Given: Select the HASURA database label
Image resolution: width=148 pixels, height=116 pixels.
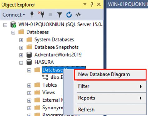Looking at the screenshot, I should (x=44, y=62).
